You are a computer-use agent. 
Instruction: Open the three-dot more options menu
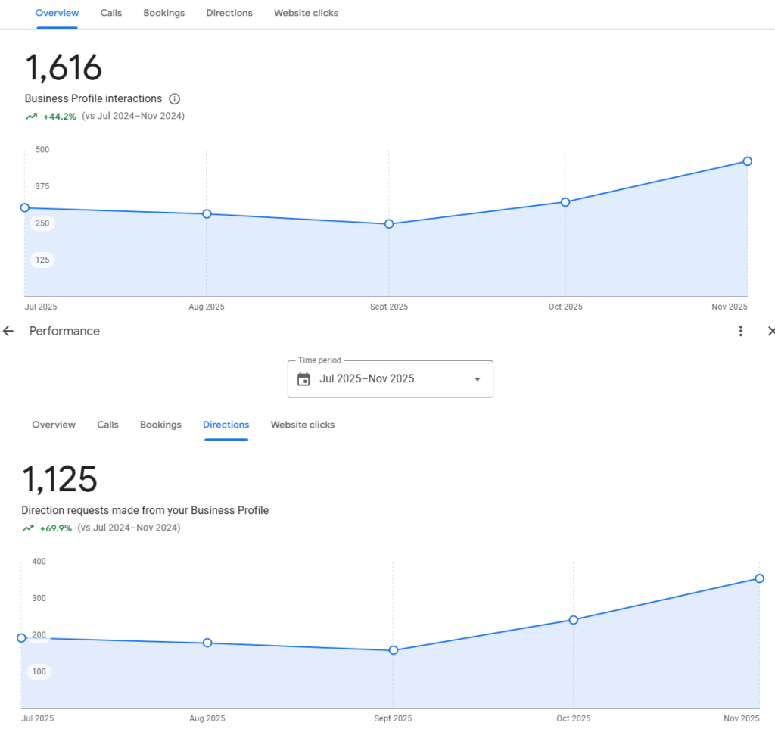pyautogui.click(x=740, y=331)
